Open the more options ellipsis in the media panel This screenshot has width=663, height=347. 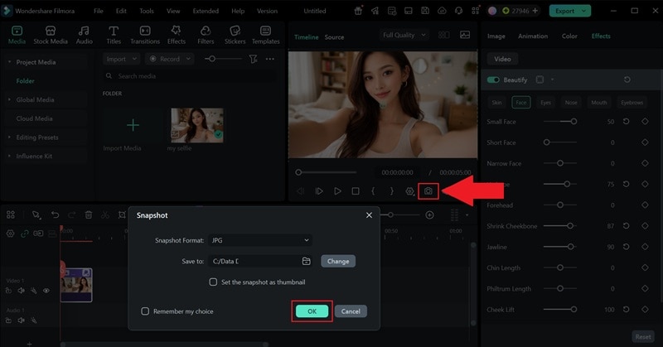tap(270, 59)
